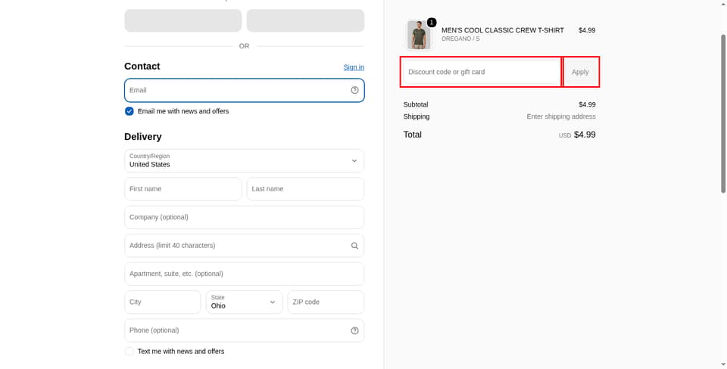This screenshot has width=727, height=369.
Task: Focus the Last name field
Action: coord(305,189)
